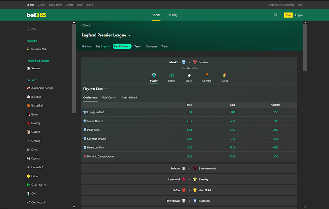Screen dimensions: 329x209
Task: Switch to Goal Method tab
Action: pyautogui.click(x=129, y=98)
